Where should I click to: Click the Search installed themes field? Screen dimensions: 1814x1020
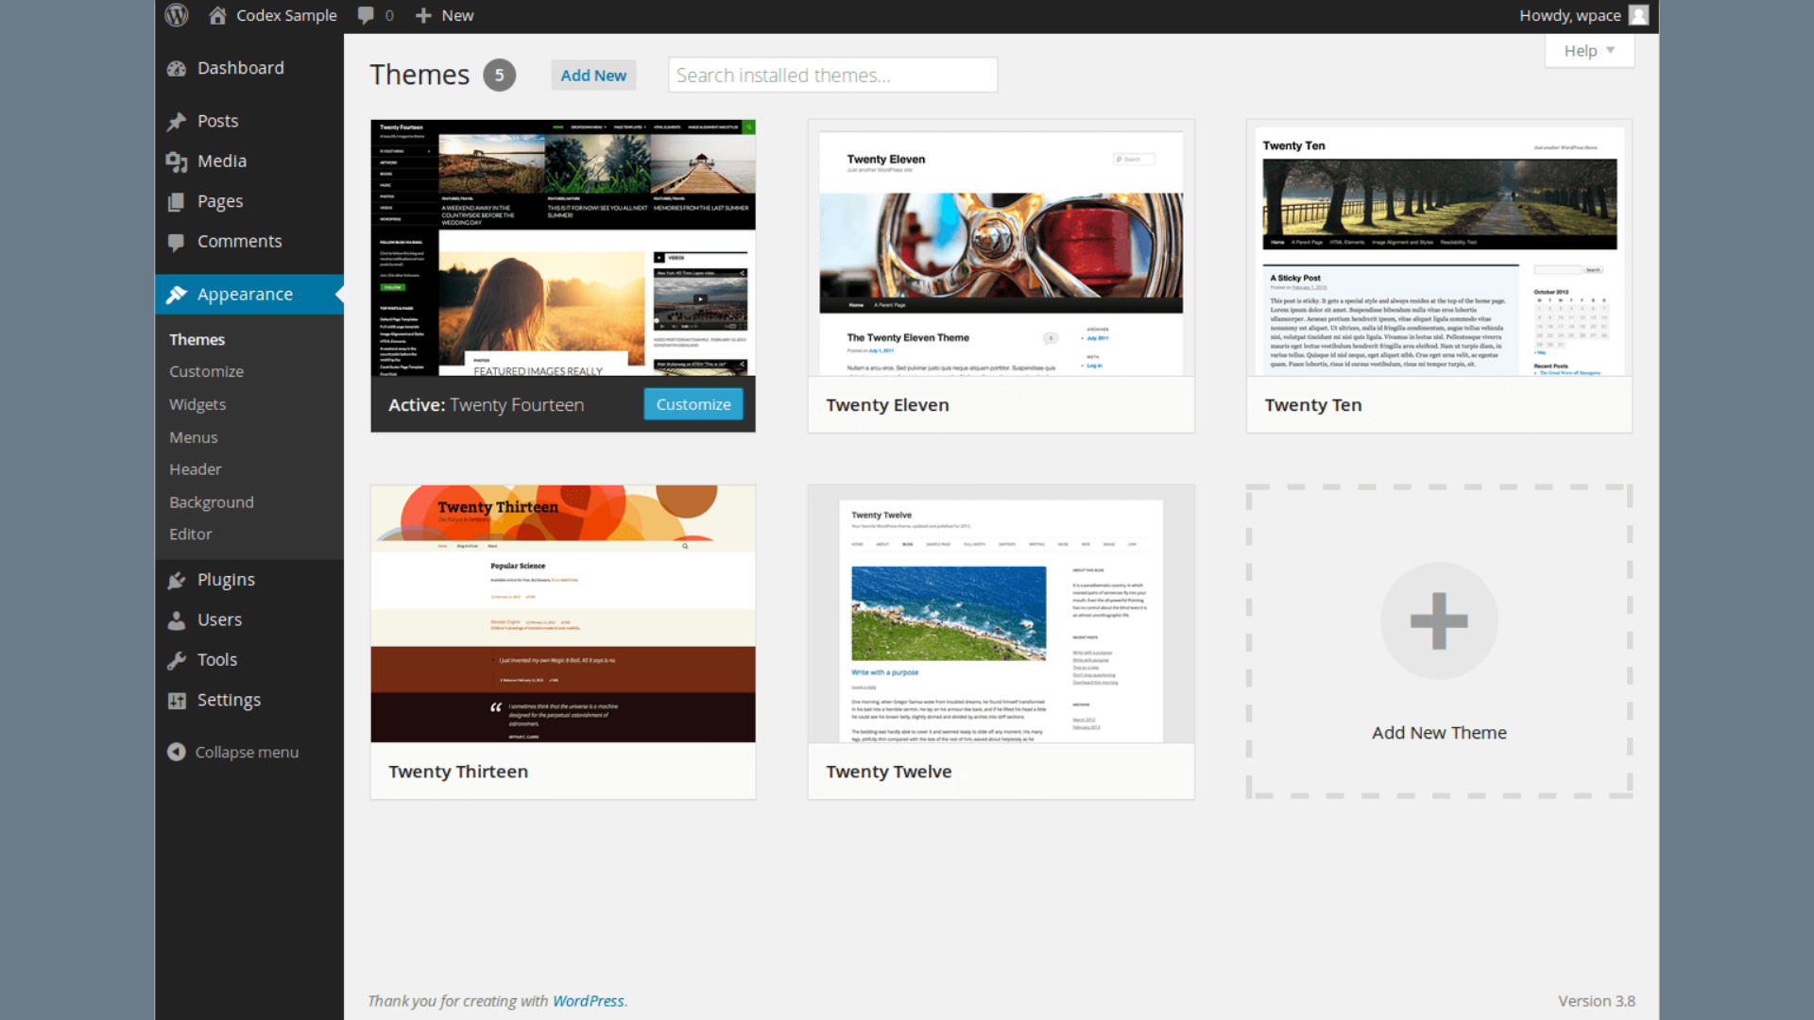[x=832, y=75]
